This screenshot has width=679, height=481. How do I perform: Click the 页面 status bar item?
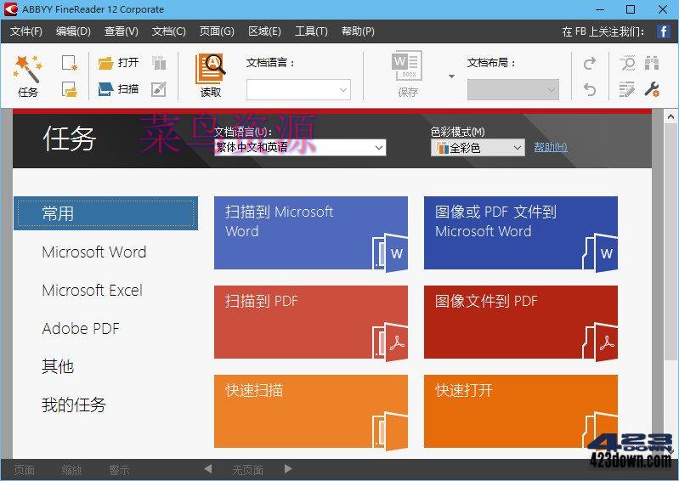pos(24,470)
